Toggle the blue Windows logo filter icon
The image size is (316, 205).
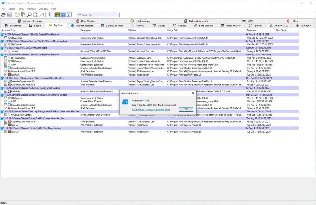(63, 15)
